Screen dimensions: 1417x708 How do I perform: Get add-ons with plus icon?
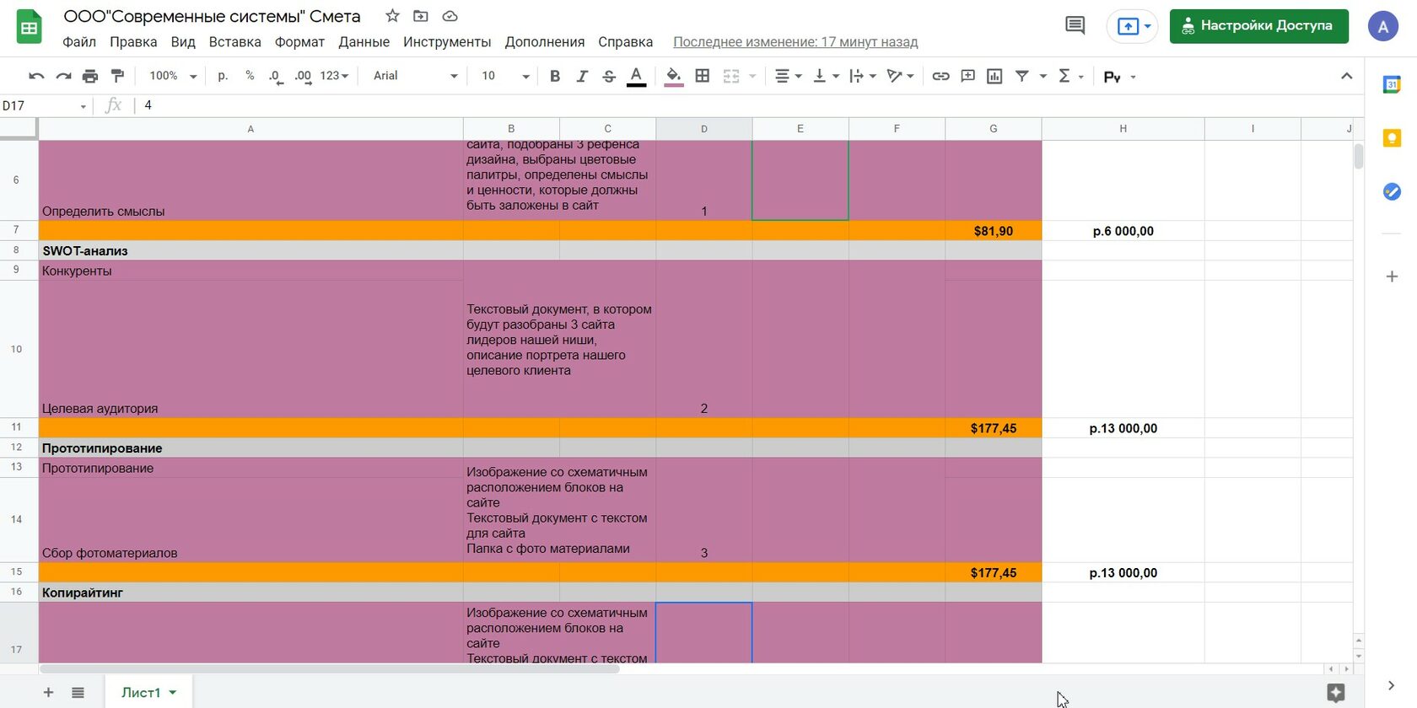(x=1392, y=276)
